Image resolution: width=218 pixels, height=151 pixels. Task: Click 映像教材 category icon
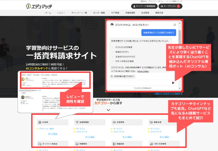(77, 144)
